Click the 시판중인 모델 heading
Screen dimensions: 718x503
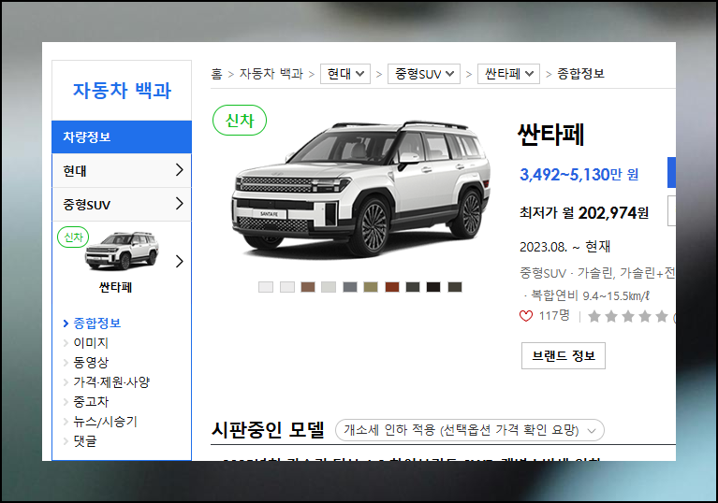click(268, 430)
